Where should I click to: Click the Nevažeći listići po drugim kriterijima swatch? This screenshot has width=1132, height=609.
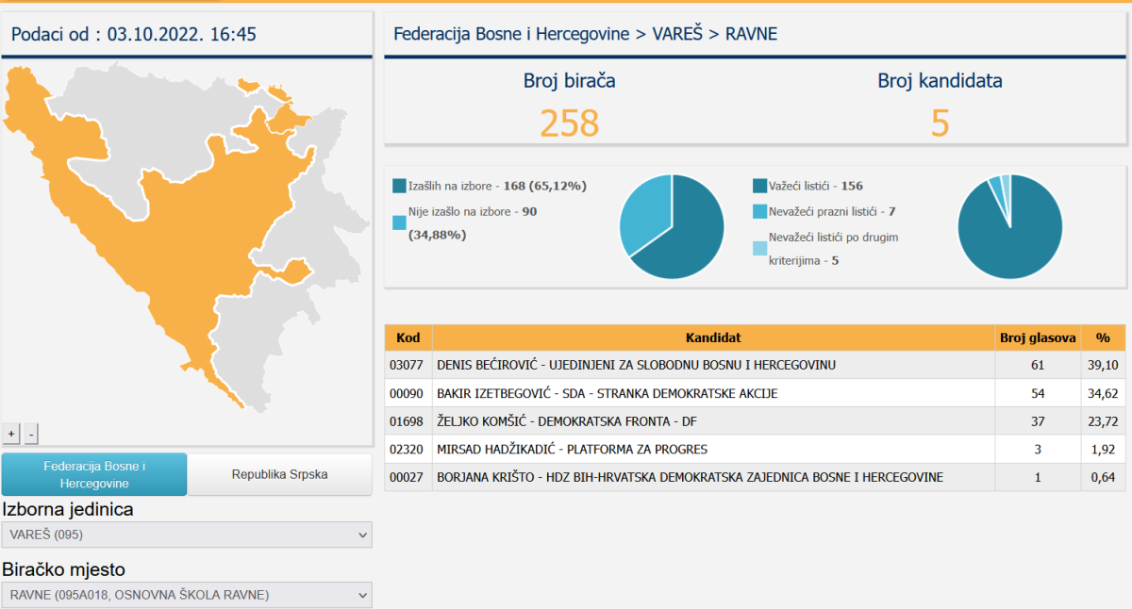point(759,249)
